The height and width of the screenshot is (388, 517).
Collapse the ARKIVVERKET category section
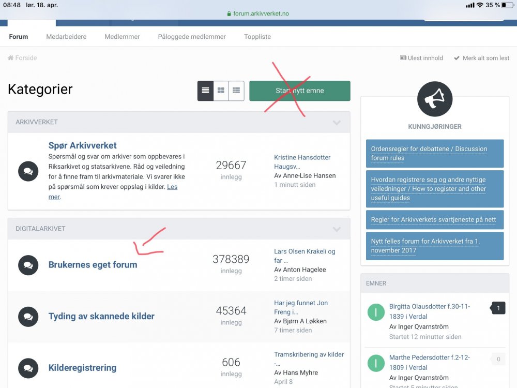337,123
